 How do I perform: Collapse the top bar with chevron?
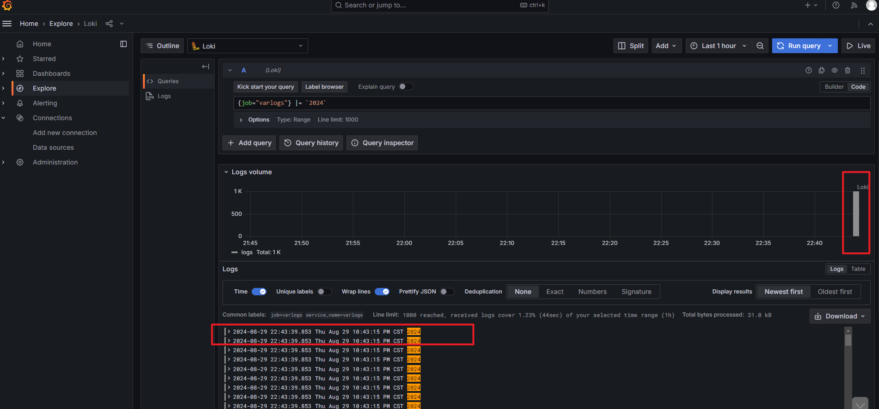[870, 24]
